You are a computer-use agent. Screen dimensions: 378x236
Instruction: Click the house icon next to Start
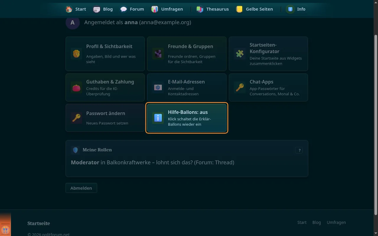(x=69, y=9)
